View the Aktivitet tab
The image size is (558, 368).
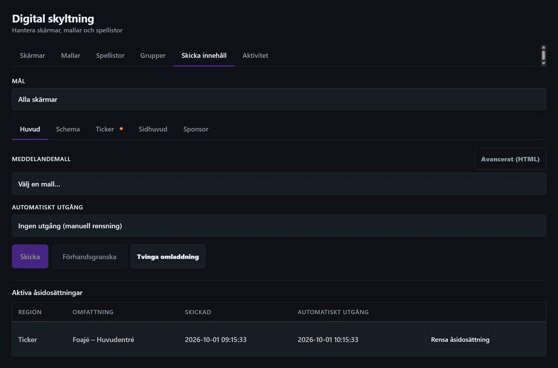pyautogui.click(x=255, y=55)
